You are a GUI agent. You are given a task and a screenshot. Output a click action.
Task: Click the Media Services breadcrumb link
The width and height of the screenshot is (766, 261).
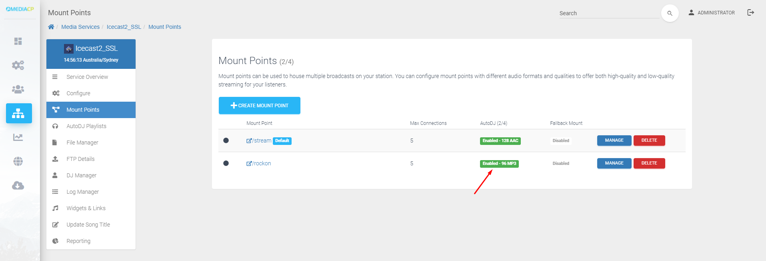pyautogui.click(x=80, y=27)
